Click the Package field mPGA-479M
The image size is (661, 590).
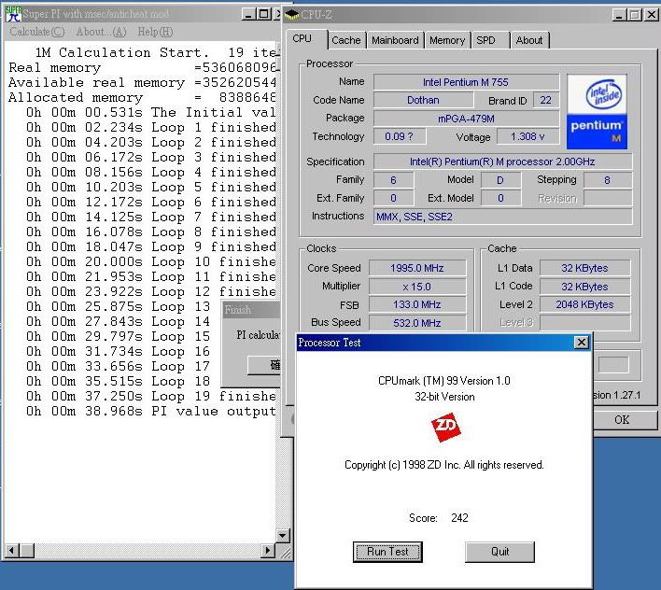click(x=466, y=119)
